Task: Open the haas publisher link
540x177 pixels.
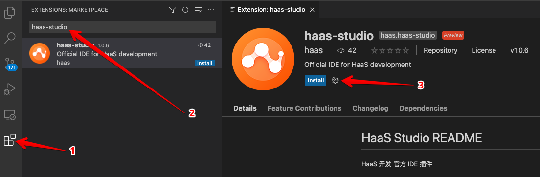Action: (314, 51)
